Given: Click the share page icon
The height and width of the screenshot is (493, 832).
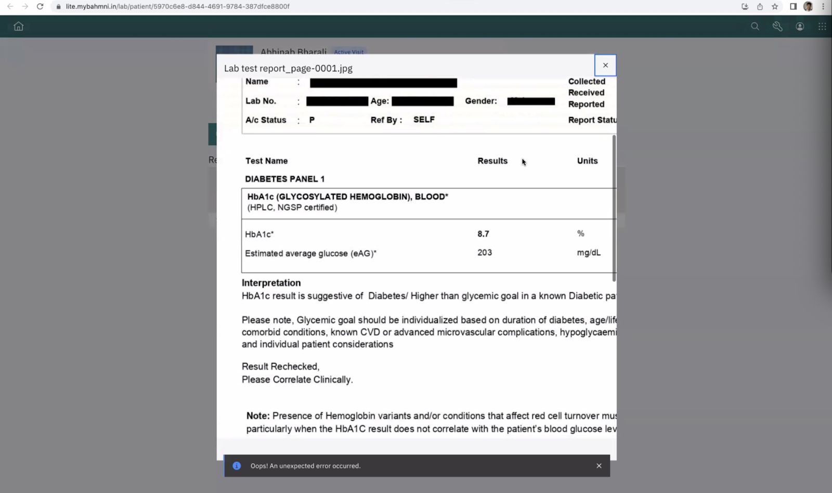Looking at the screenshot, I should (760, 7).
